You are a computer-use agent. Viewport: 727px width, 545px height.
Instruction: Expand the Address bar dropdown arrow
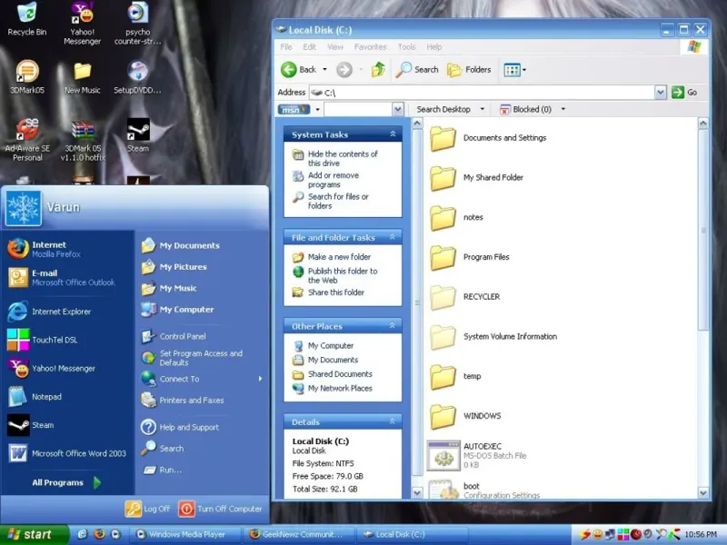pos(661,92)
